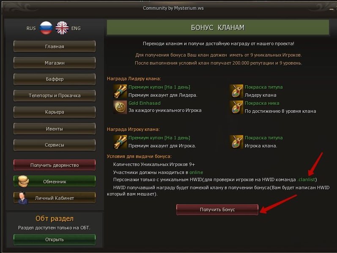Open the Ивенты section
337x253 pixels.
pos(55,129)
